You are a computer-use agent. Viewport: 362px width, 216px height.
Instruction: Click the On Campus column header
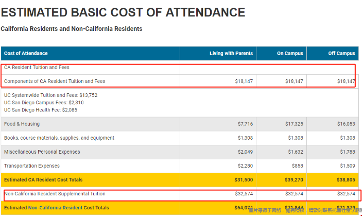pyautogui.click(x=291, y=54)
